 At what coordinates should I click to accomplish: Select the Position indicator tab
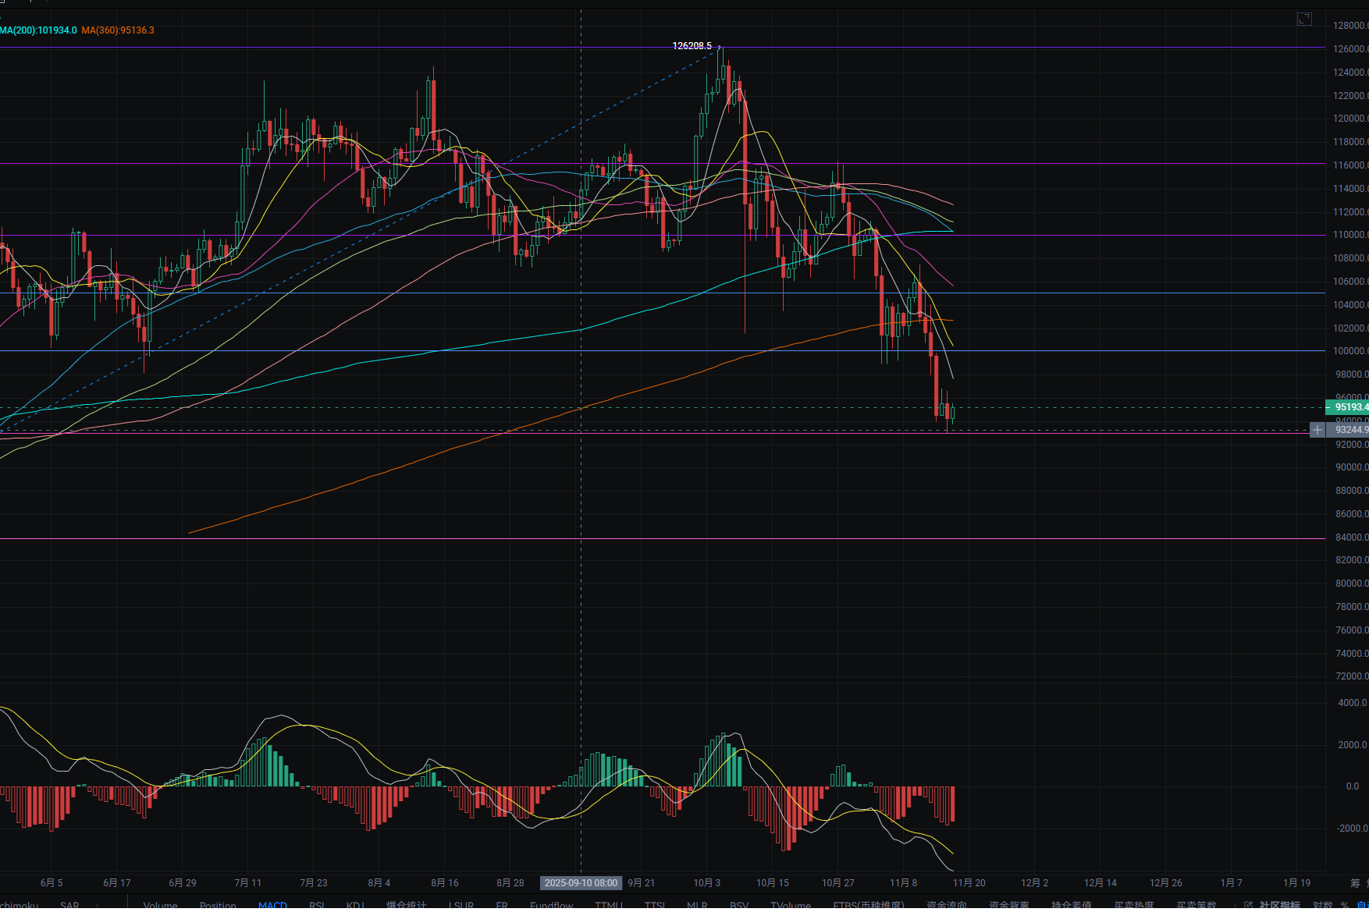tap(218, 906)
